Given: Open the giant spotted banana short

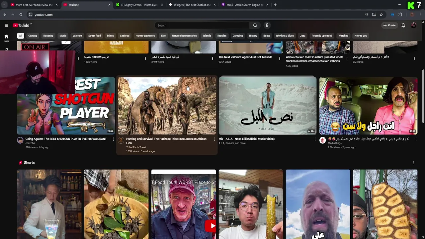Looking at the screenshot, I should (385, 204).
